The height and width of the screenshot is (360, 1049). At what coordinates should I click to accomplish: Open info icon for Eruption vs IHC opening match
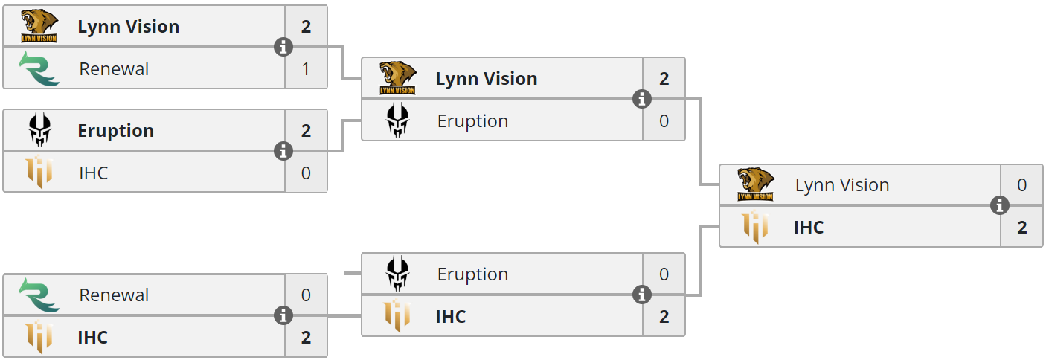pyautogui.click(x=283, y=152)
